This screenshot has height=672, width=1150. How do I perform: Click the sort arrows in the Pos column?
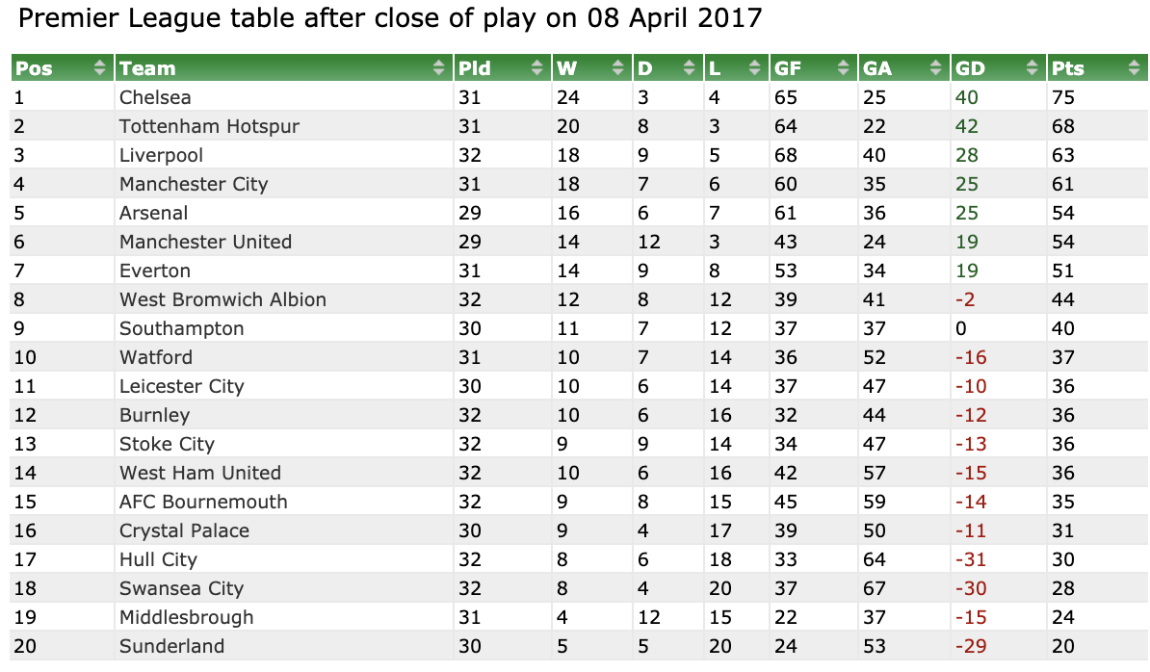point(99,68)
